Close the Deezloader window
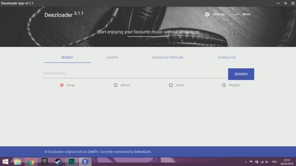 tap(293, 3)
